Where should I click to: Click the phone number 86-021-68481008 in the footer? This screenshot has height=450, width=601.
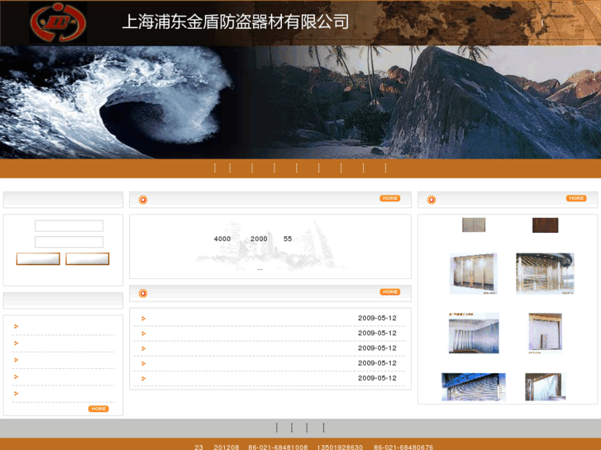(x=278, y=447)
